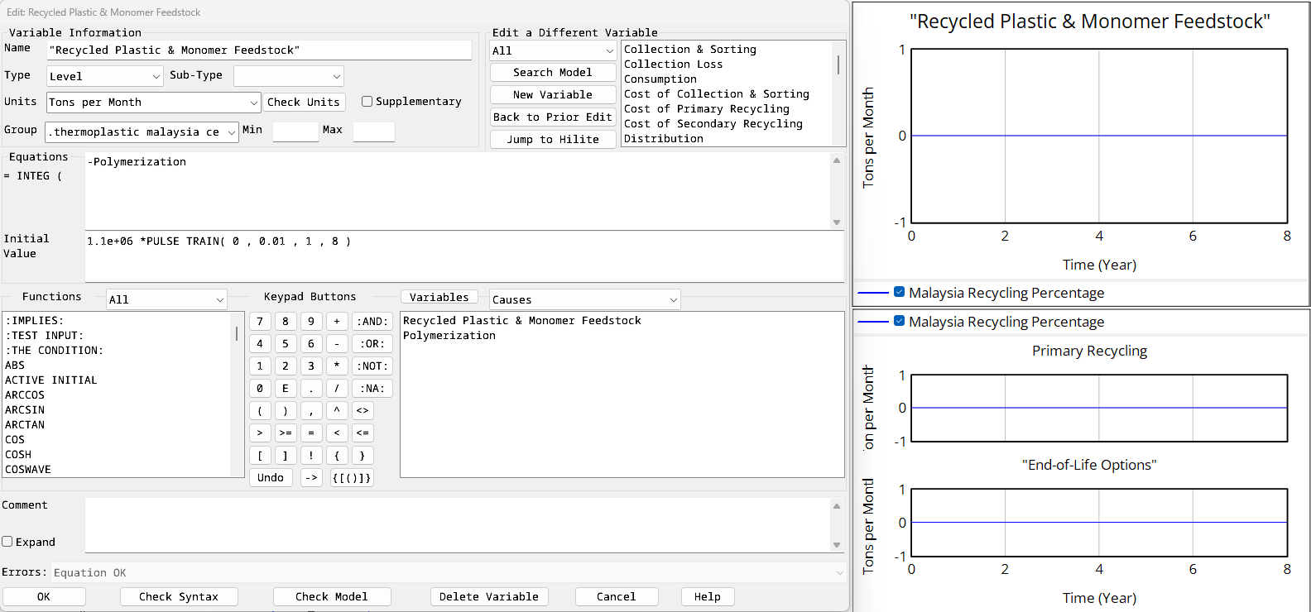
Task: Click the keypad plus button
Action: pos(337,321)
